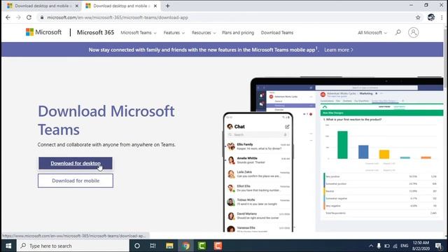Screen dimensions: 448x252
Task: Expand the All Microsoft dropdown
Action: 372,33
